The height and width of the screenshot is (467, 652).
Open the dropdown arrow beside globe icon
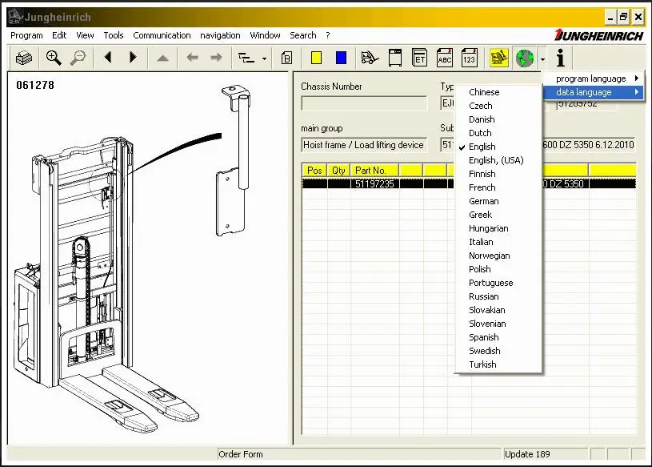click(x=542, y=58)
